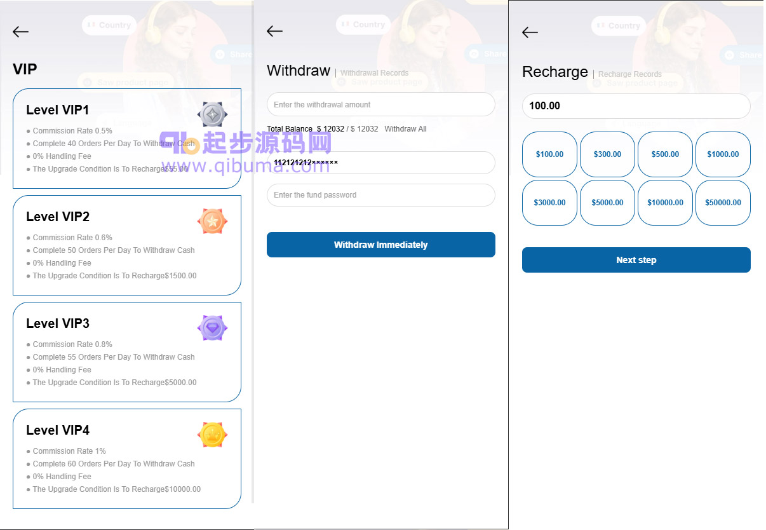Click the silver VIP1 badge icon

coord(212,114)
